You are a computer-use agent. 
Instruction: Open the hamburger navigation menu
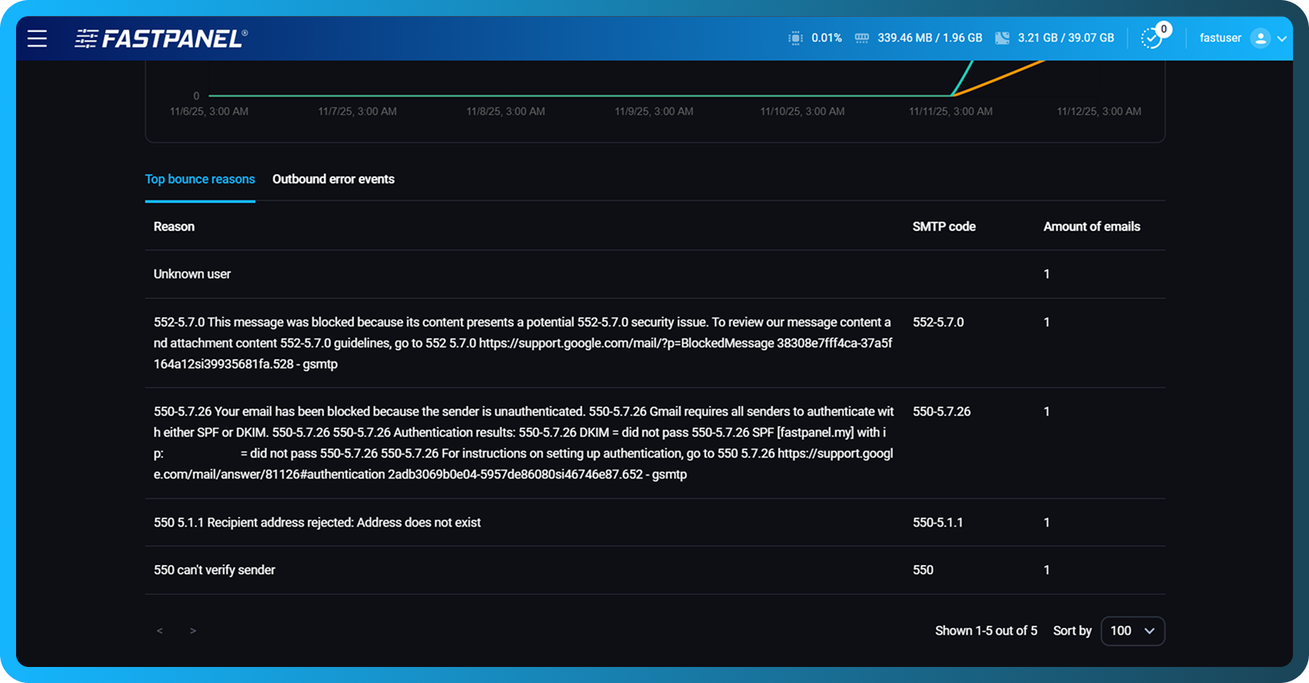pos(37,38)
